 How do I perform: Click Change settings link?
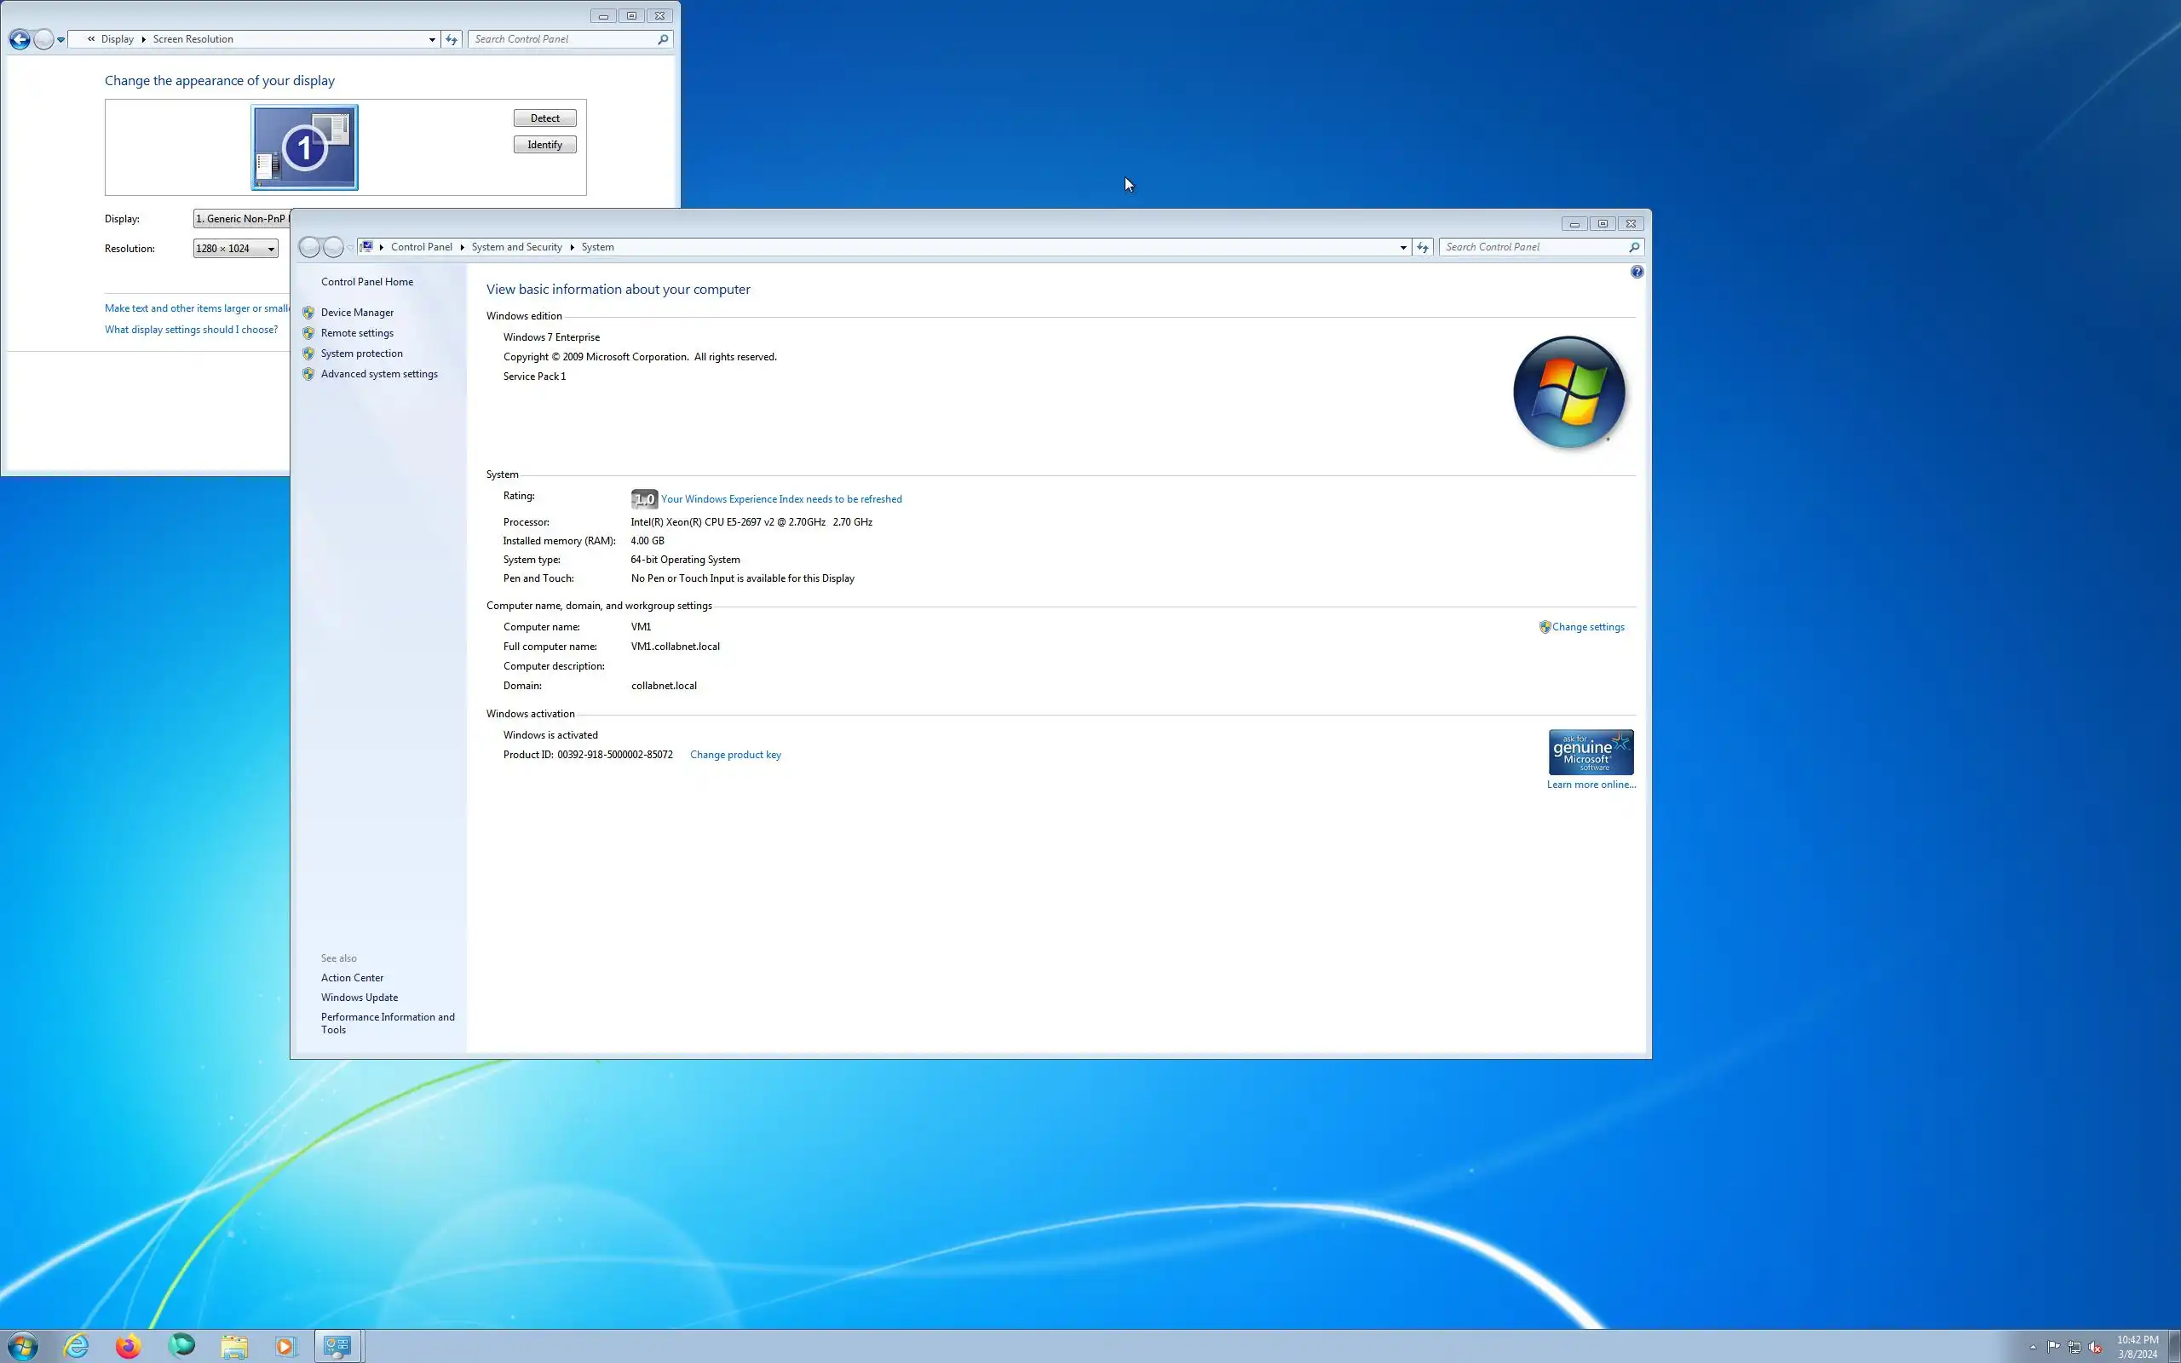pos(1587,628)
